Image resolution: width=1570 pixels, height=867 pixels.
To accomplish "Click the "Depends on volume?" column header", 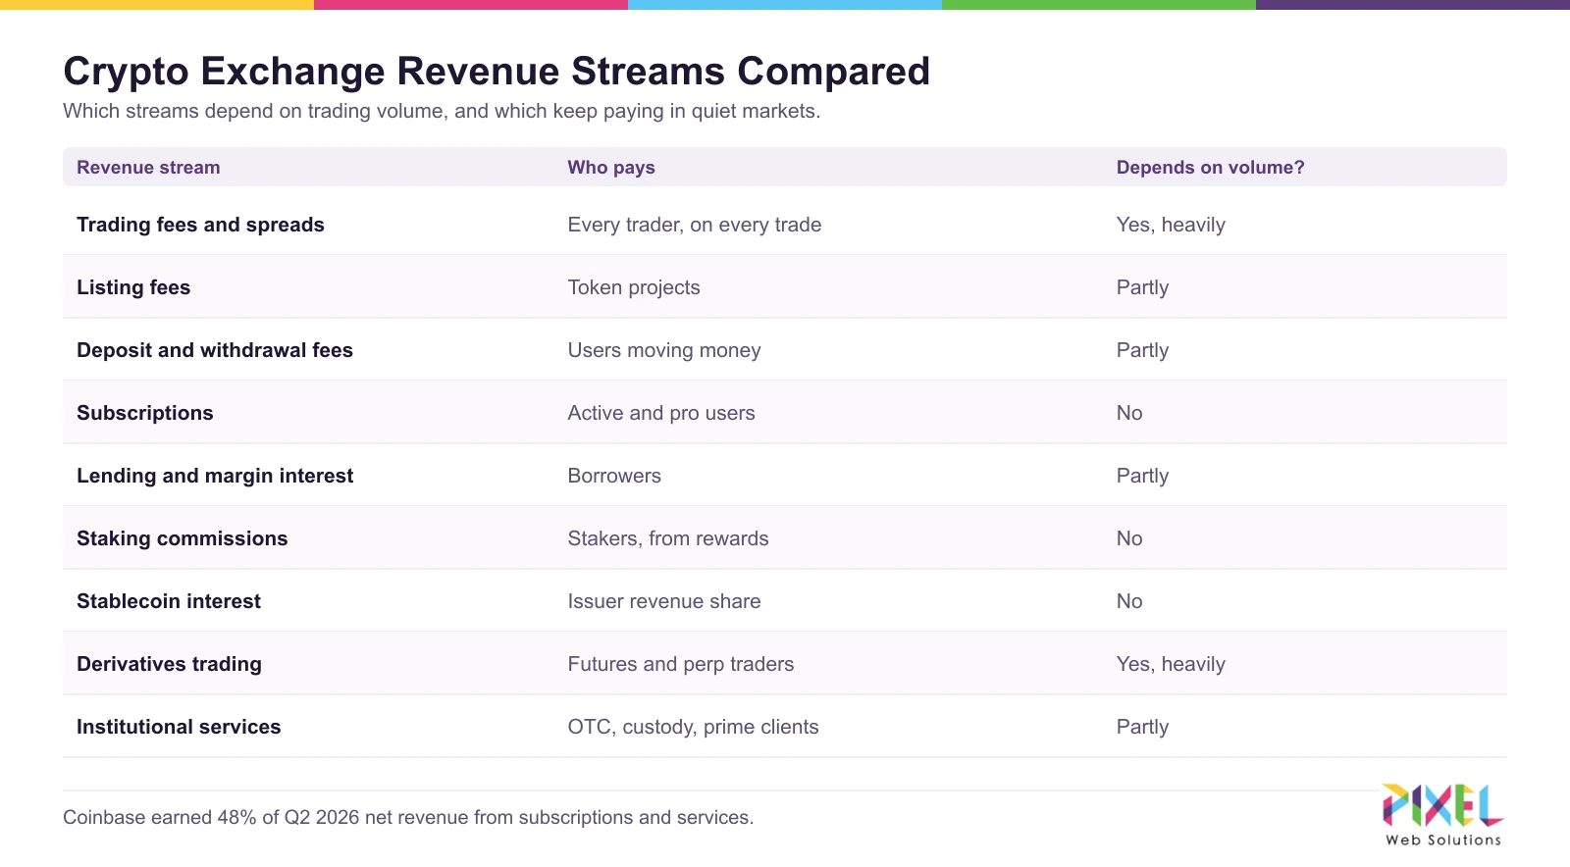I will click(1211, 168).
